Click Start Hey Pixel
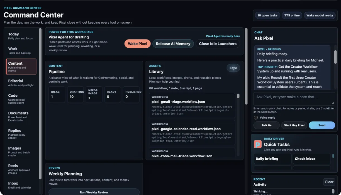Image resolution: width=341 pixels, height=195 pixels. pyautogui.click(x=294, y=125)
